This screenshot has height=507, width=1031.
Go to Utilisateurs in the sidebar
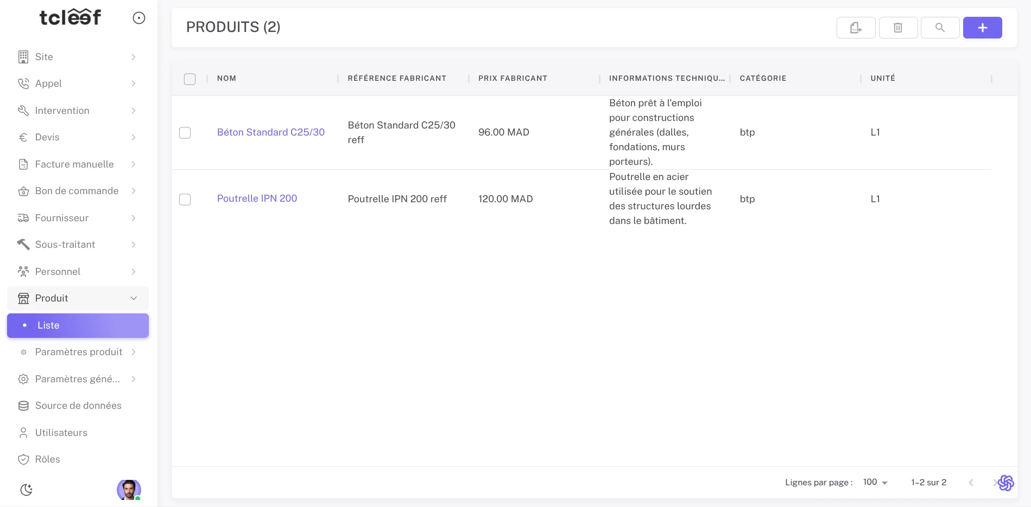tap(61, 433)
